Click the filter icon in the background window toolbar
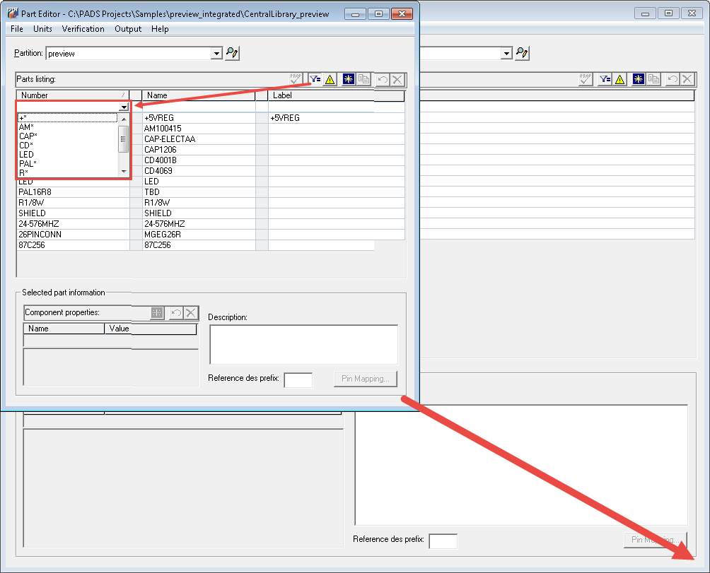The height and width of the screenshot is (573, 710). tap(605, 80)
